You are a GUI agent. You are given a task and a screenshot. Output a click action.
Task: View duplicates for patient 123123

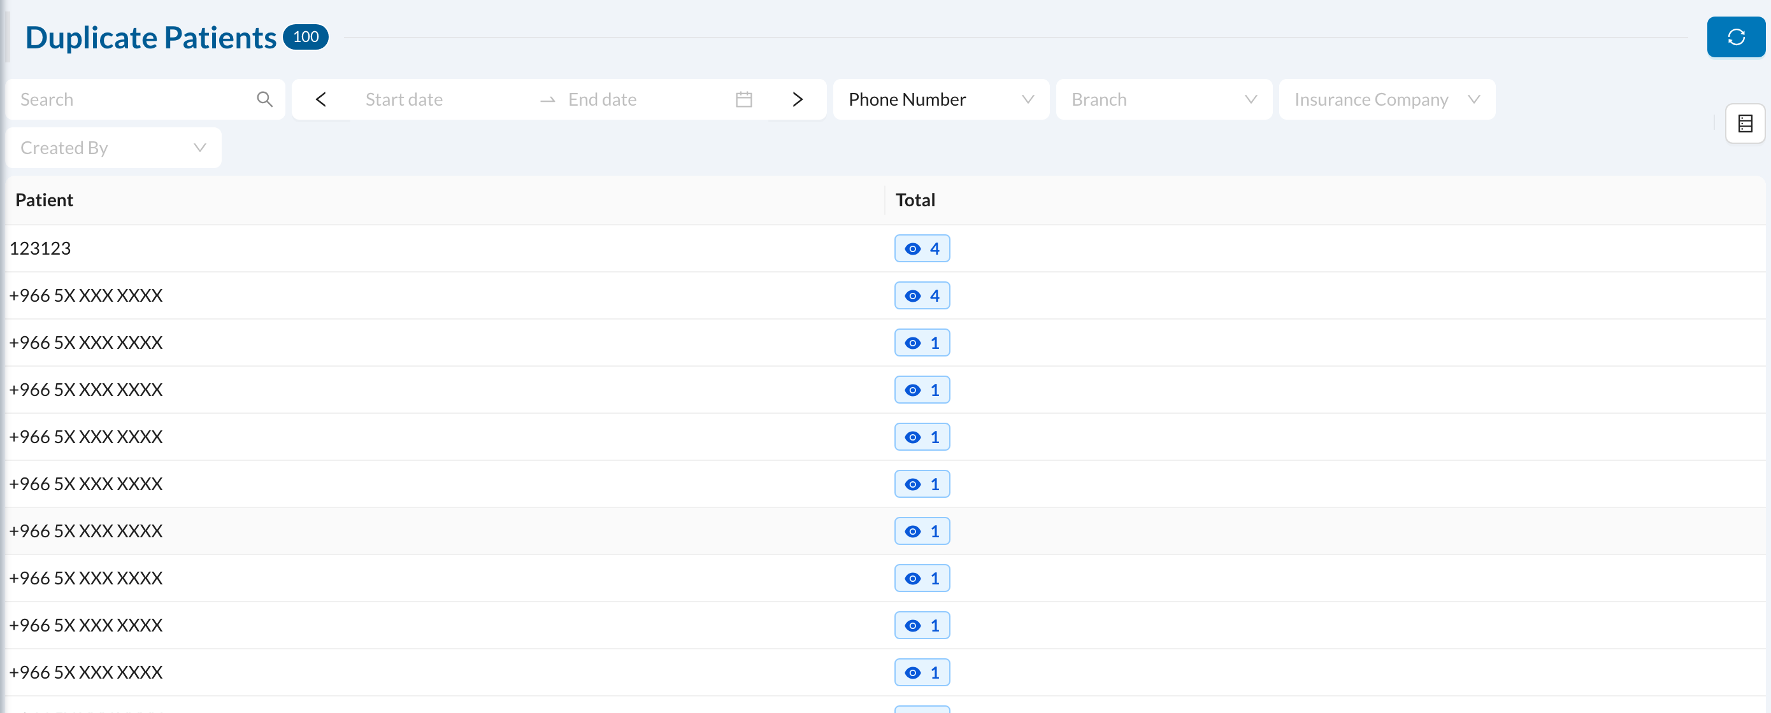pyautogui.click(x=922, y=249)
